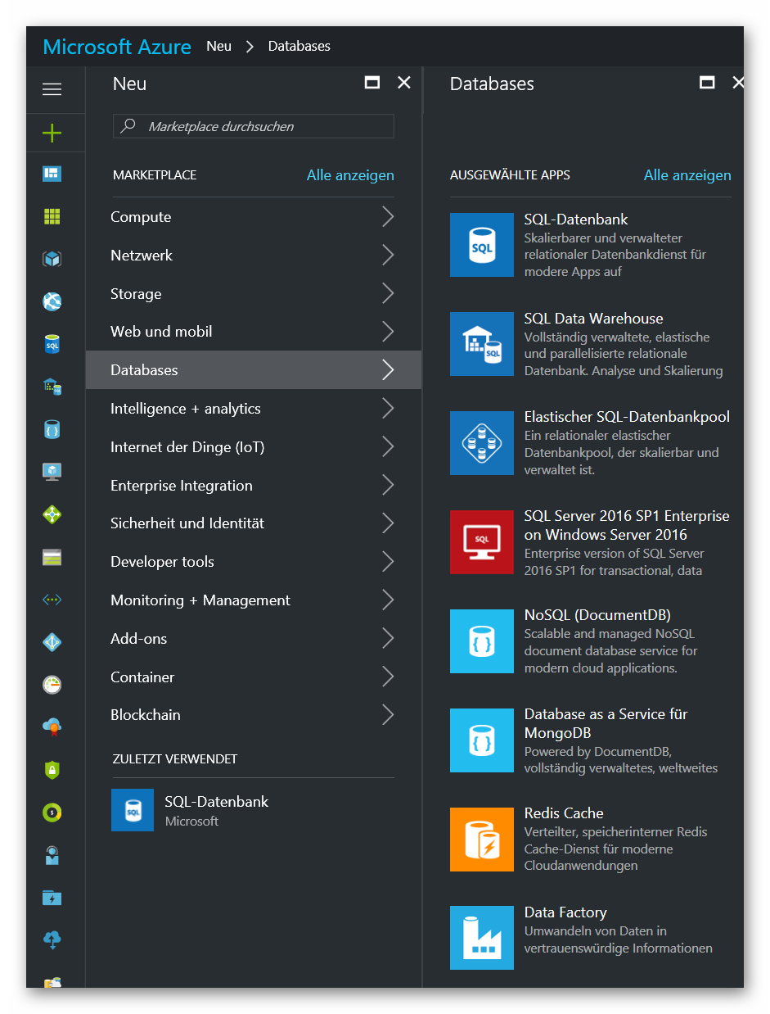Select the Data Factory factory icon
770x1014 pixels.
(x=481, y=938)
